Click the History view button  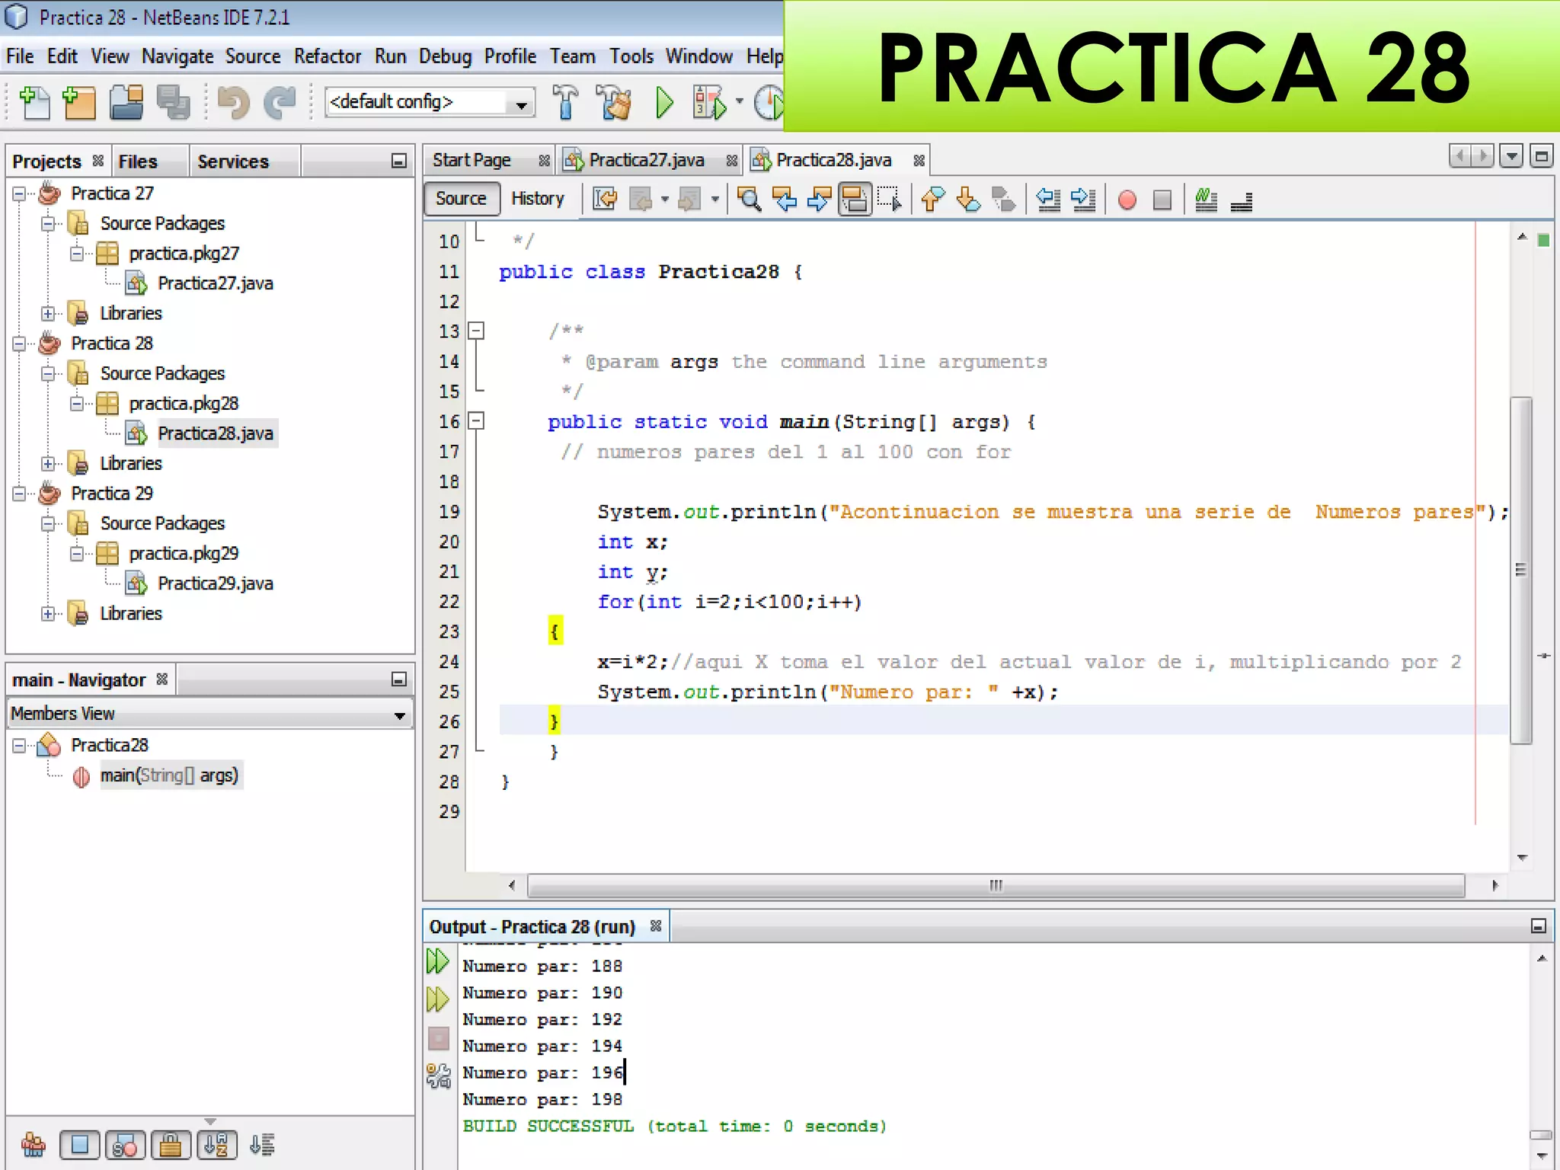click(x=538, y=199)
